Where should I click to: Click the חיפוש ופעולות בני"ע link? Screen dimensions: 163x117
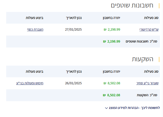[30, 83]
